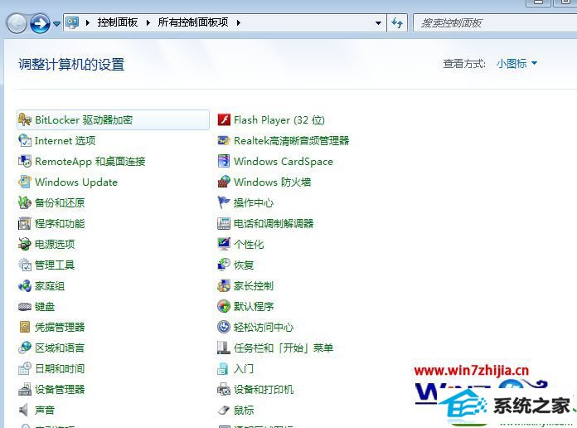Open the 鼠标 text link
The image size is (577, 428).
(x=244, y=410)
